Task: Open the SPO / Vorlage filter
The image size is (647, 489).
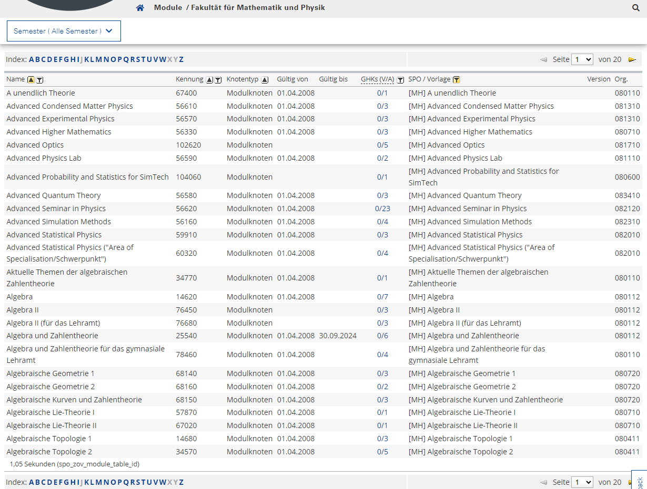Action: [457, 80]
